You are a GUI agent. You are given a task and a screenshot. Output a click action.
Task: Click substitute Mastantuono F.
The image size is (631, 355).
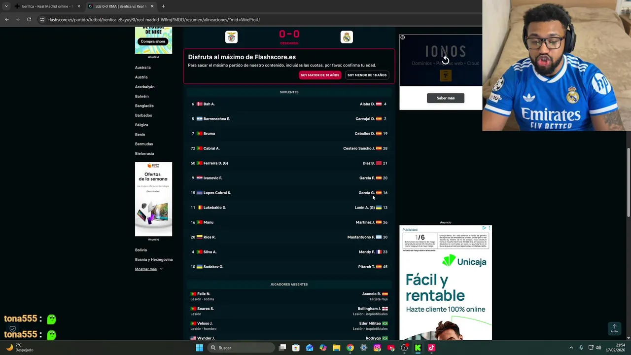click(361, 237)
